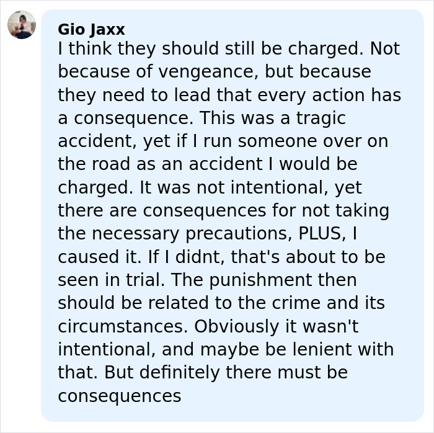
Task: Click Gio Jaxx's profile avatar
Action: [x=22, y=25]
